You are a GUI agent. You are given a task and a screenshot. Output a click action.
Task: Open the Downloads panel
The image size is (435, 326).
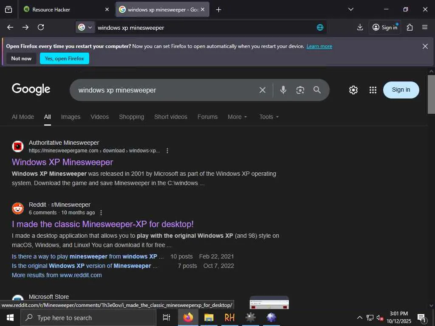360,27
